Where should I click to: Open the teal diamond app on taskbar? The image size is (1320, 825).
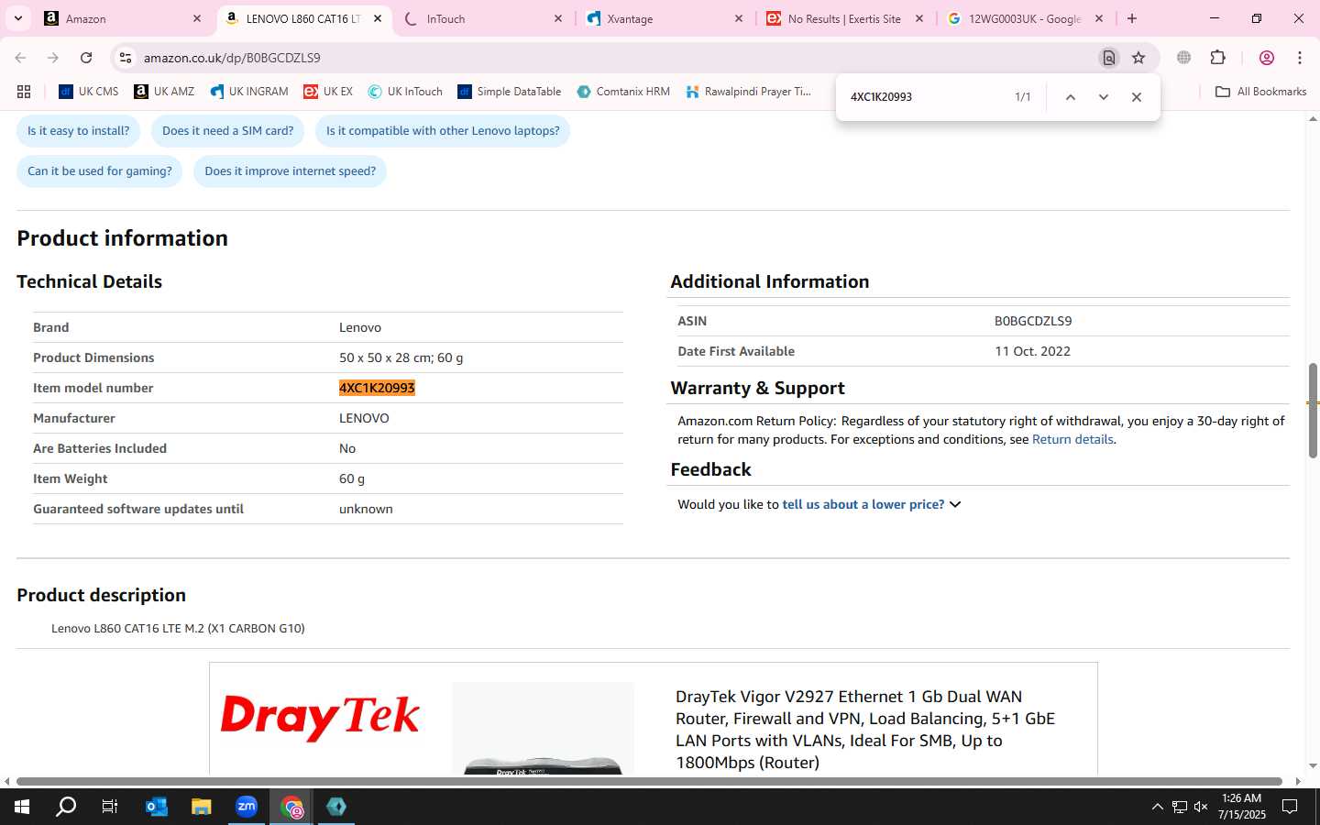coord(336,807)
